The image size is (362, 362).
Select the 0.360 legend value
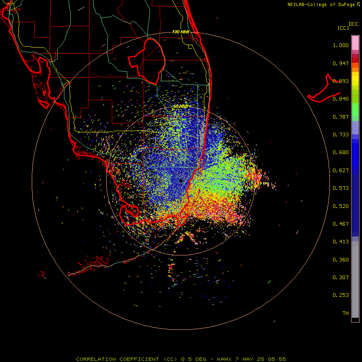[341, 260]
